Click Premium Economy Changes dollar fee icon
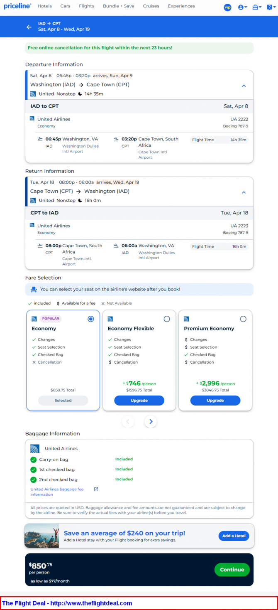Viewport: 278px width, 610px height. [186, 340]
